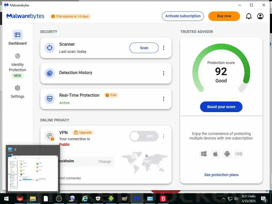Click the 'Last scan: today' text
The width and height of the screenshot is (272, 204).
coord(73,52)
